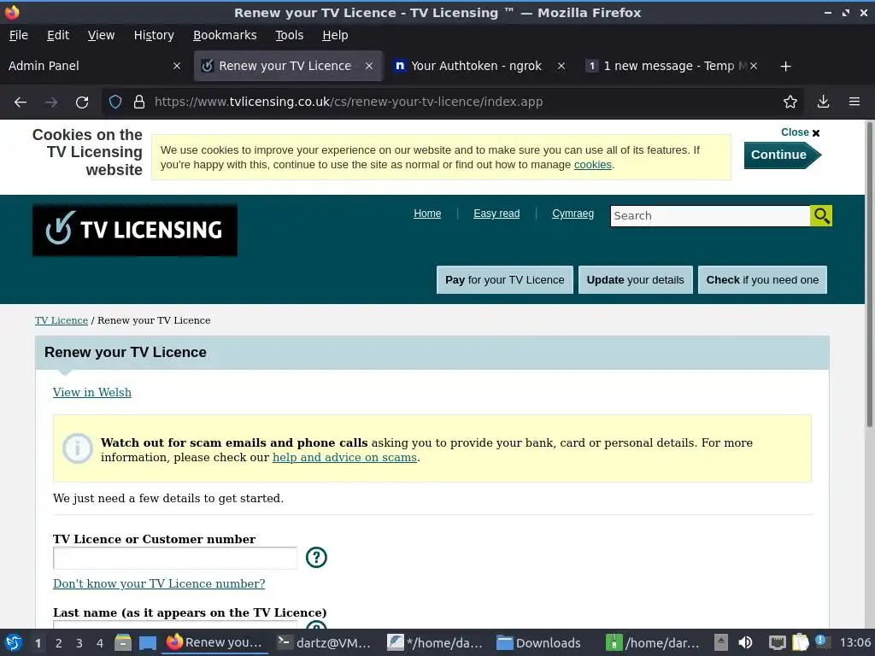Open the File menu

pyautogui.click(x=19, y=35)
